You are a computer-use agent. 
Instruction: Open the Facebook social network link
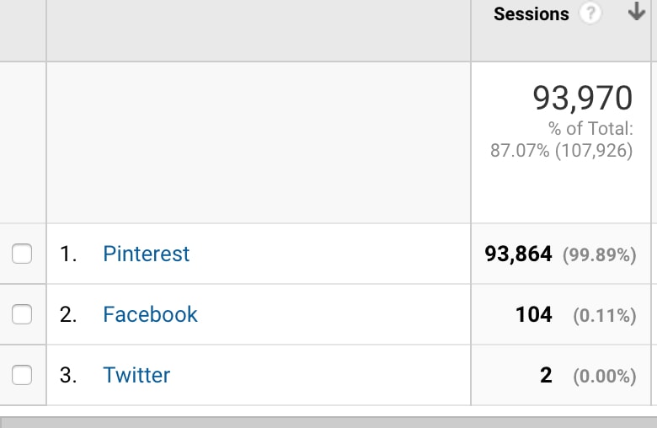tap(150, 314)
